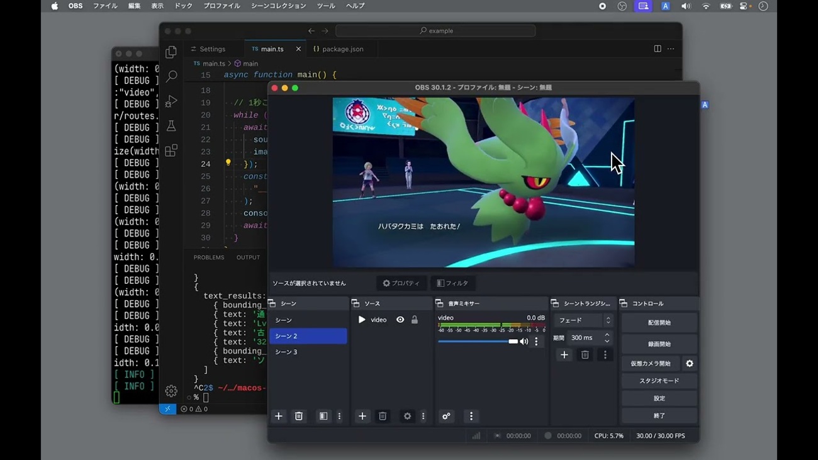This screenshot has width=818, height=460.
Task: Open source properties gear in Sources panel
Action: click(407, 416)
